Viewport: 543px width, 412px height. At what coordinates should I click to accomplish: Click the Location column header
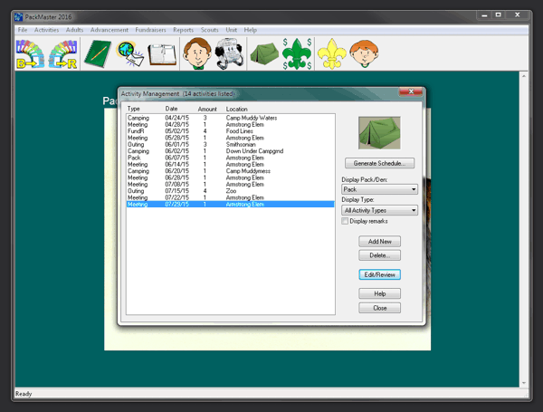coord(236,109)
